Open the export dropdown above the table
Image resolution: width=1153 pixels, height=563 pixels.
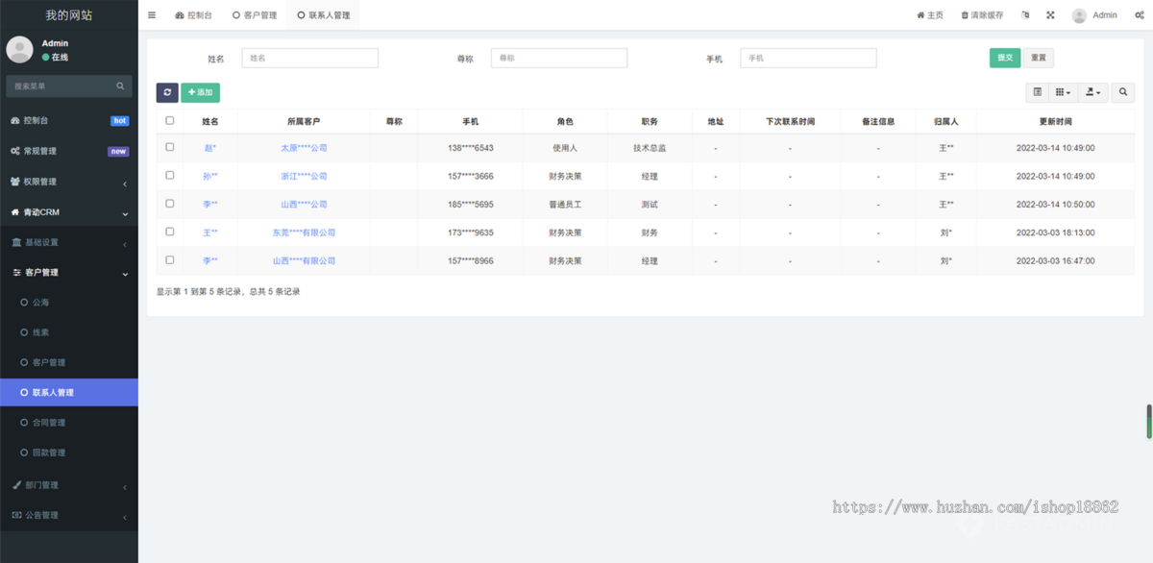click(1092, 92)
